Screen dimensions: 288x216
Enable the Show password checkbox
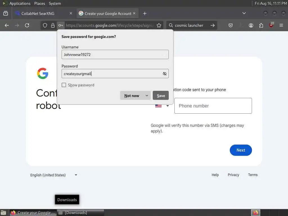pos(64,85)
